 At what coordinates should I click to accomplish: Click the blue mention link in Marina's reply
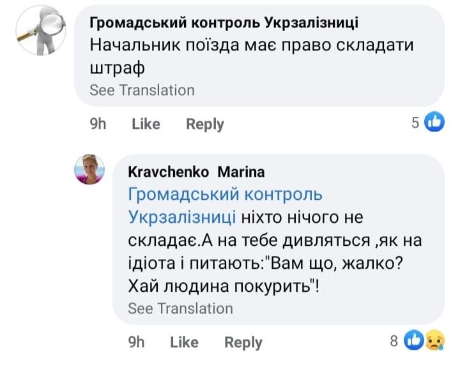225,206
